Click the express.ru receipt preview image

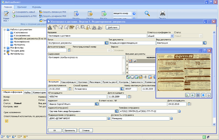point(184,72)
